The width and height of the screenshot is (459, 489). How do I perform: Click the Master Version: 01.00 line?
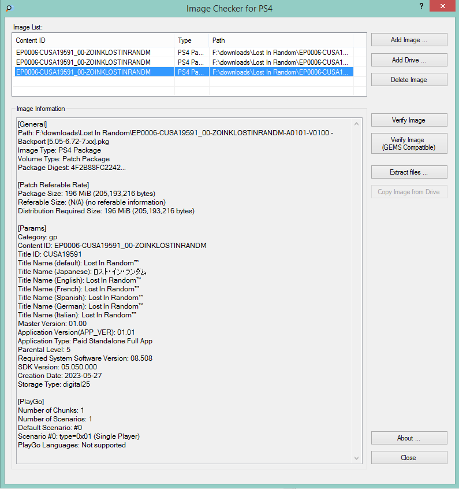click(x=53, y=324)
